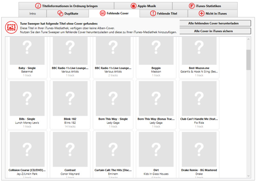
Task: Select Born This Way (Bonus Trac... placeholder
Action: 156,98
